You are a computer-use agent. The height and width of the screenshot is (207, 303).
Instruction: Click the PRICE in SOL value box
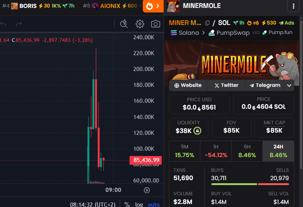point(264,104)
